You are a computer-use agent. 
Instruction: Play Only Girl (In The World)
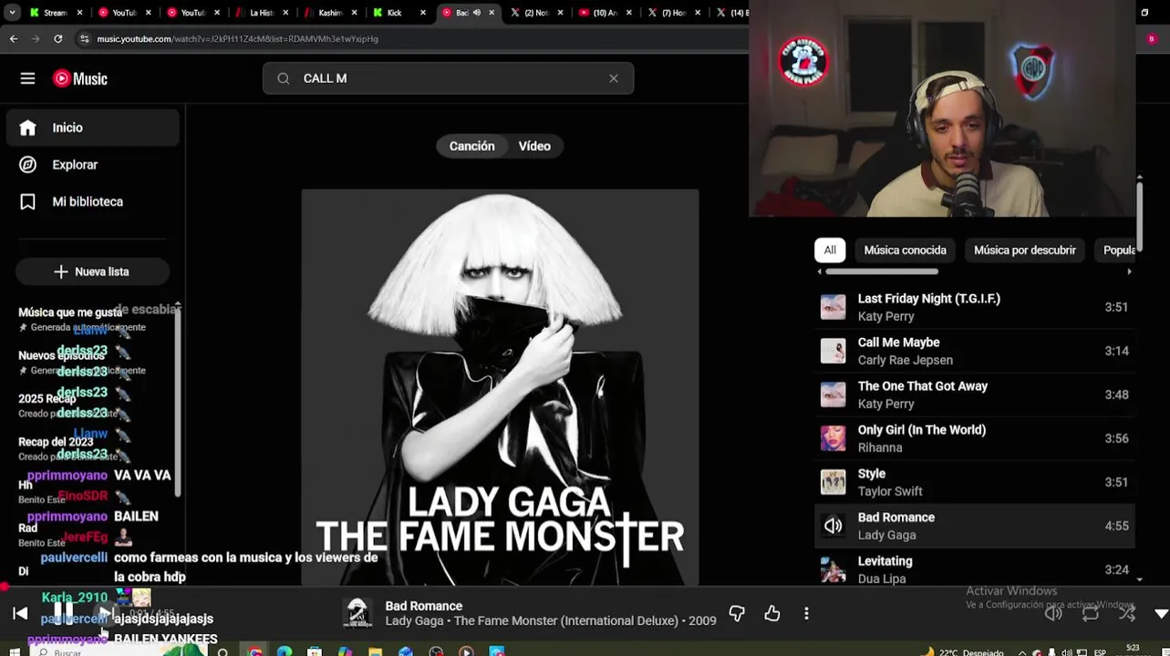coord(974,438)
